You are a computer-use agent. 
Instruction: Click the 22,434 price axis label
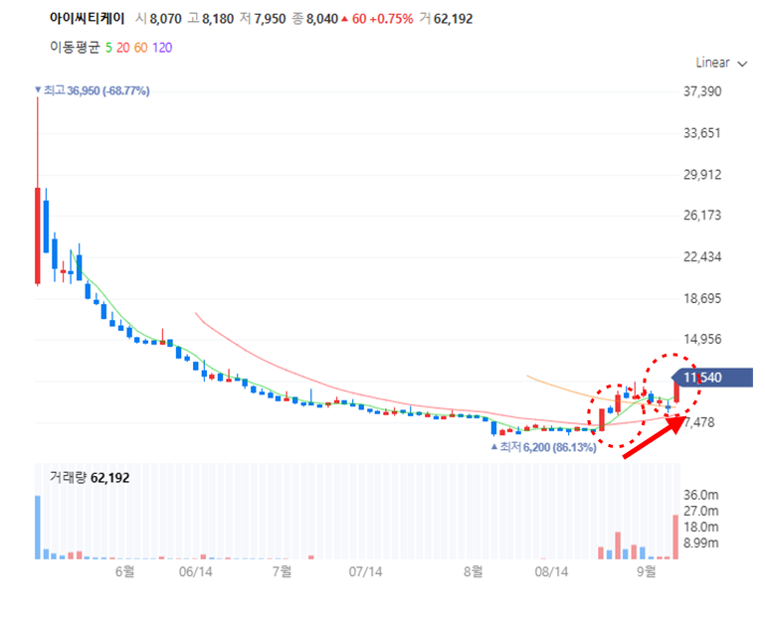click(702, 257)
